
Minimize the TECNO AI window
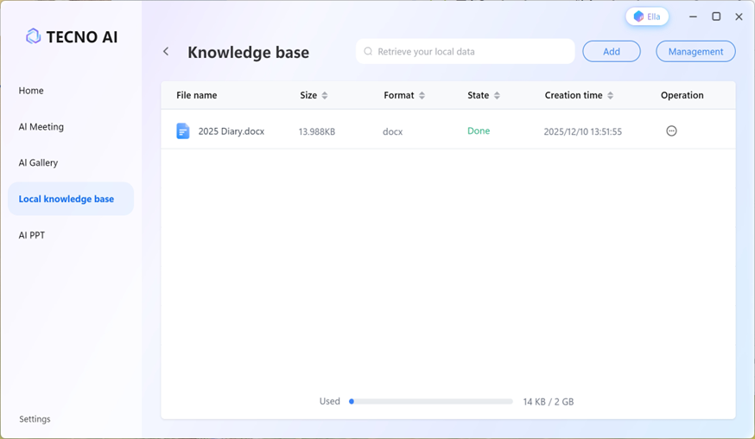click(693, 16)
